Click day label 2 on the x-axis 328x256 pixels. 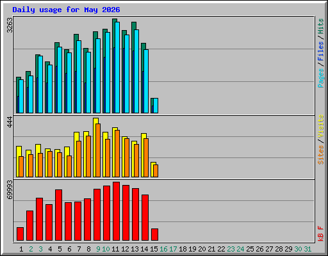coord(31,249)
